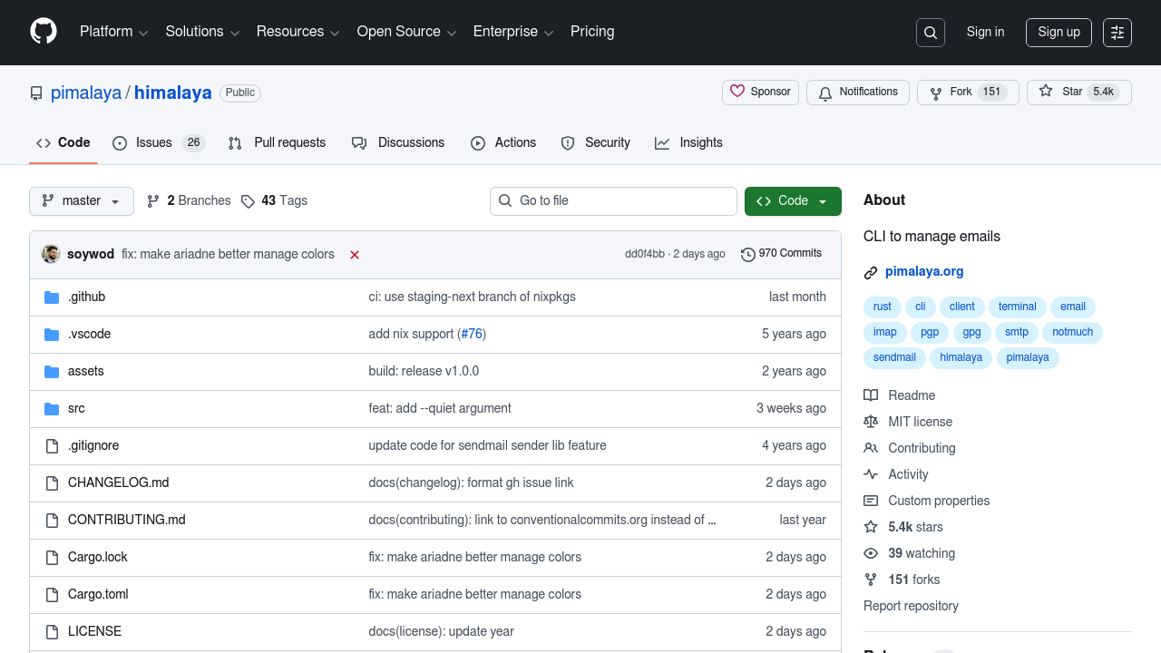Open the pimalaya.org website link

pos(924,271)
